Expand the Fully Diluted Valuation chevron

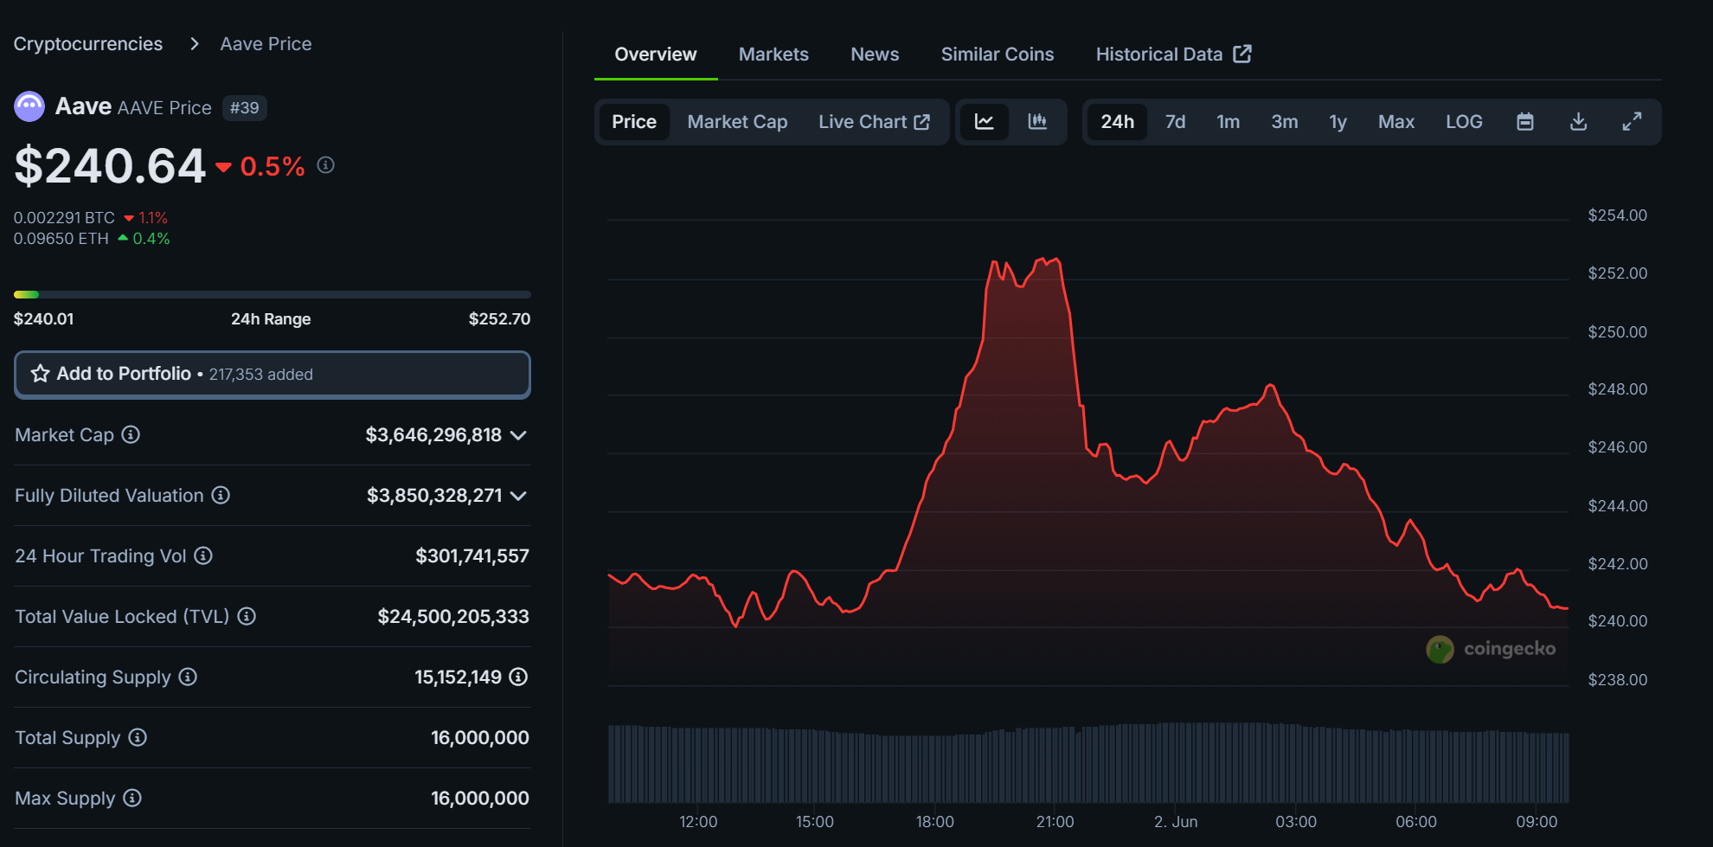(518, 496)
